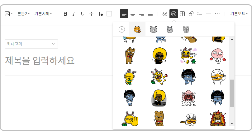This screenshot has width=252, height=135.
Task: Open the 기본서체 font dropdown
Action: point(43,14)
